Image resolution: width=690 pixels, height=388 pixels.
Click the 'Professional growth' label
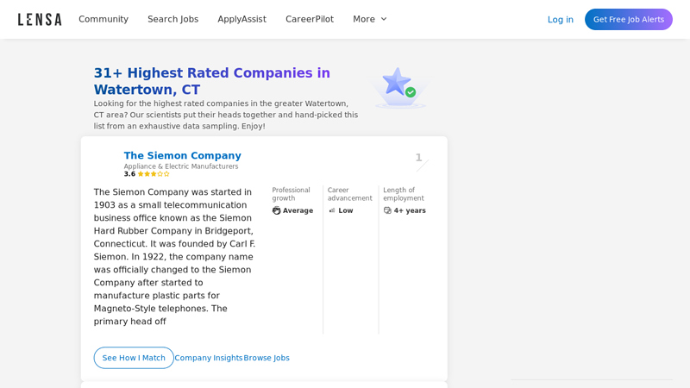[x=291, y=194]
